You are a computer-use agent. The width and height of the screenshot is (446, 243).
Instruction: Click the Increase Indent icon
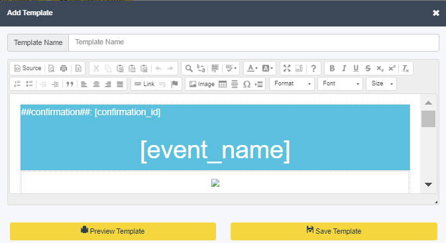tap(55, 84)
